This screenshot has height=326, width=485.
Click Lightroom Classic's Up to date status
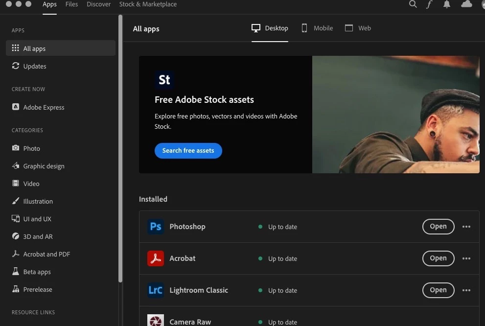278,290
